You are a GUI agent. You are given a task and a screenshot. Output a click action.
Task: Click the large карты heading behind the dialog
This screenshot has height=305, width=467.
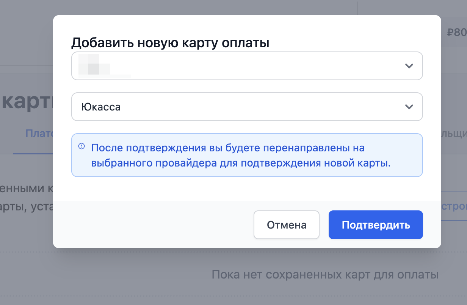(x=27, y=102)
